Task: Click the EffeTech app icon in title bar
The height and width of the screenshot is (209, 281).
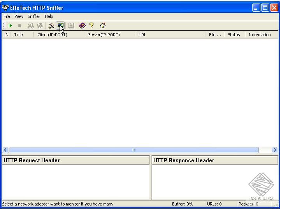Action: pyautogui.click(x=5, y=8)
